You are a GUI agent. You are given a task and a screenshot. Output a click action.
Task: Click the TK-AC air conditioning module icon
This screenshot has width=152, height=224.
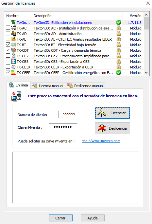click(14, 28)
